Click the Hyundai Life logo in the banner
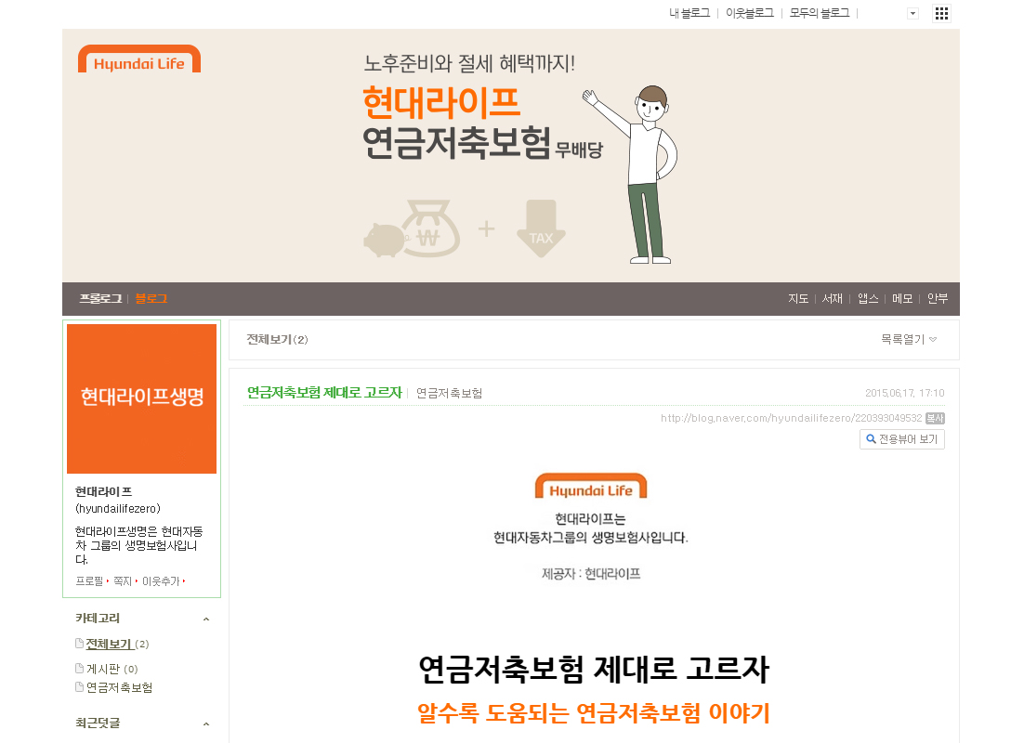Screen dimensions: 1024x743 139,59
